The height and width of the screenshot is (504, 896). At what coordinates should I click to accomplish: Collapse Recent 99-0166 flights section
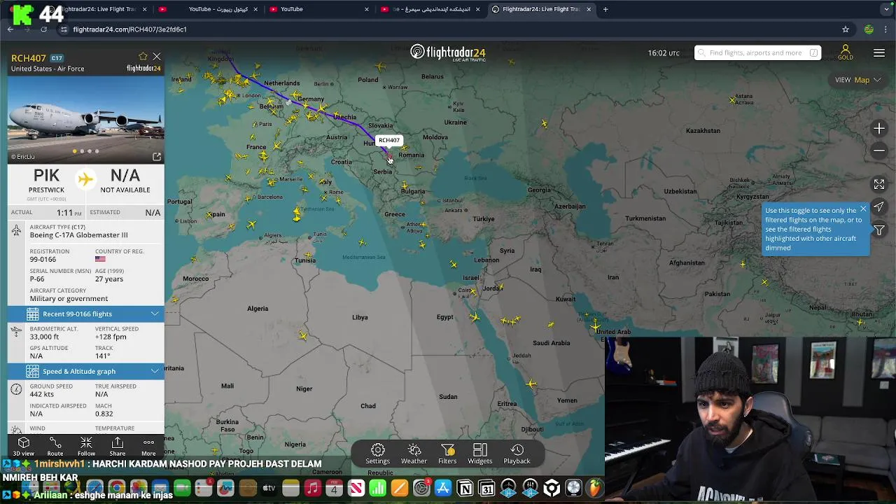point(86,314)
